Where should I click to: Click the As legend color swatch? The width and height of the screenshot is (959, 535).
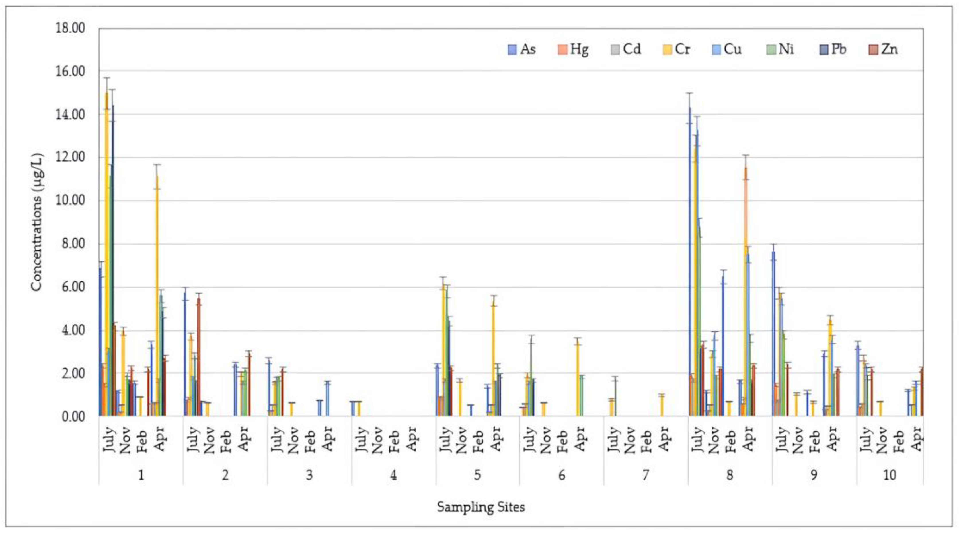tap(513, 50)
